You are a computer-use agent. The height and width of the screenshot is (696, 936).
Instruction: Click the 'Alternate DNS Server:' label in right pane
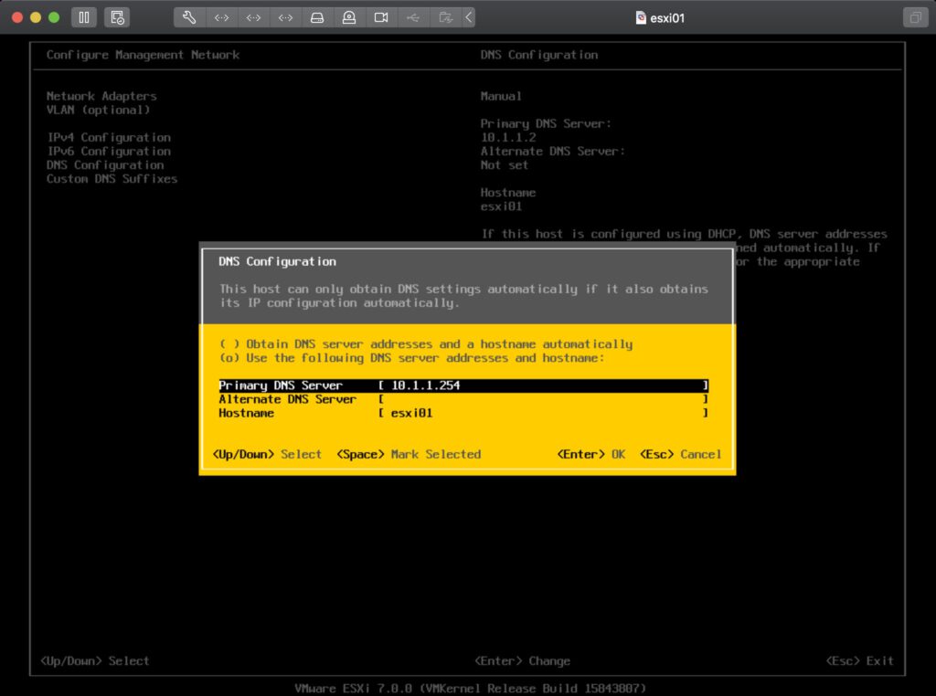(553, 151)
